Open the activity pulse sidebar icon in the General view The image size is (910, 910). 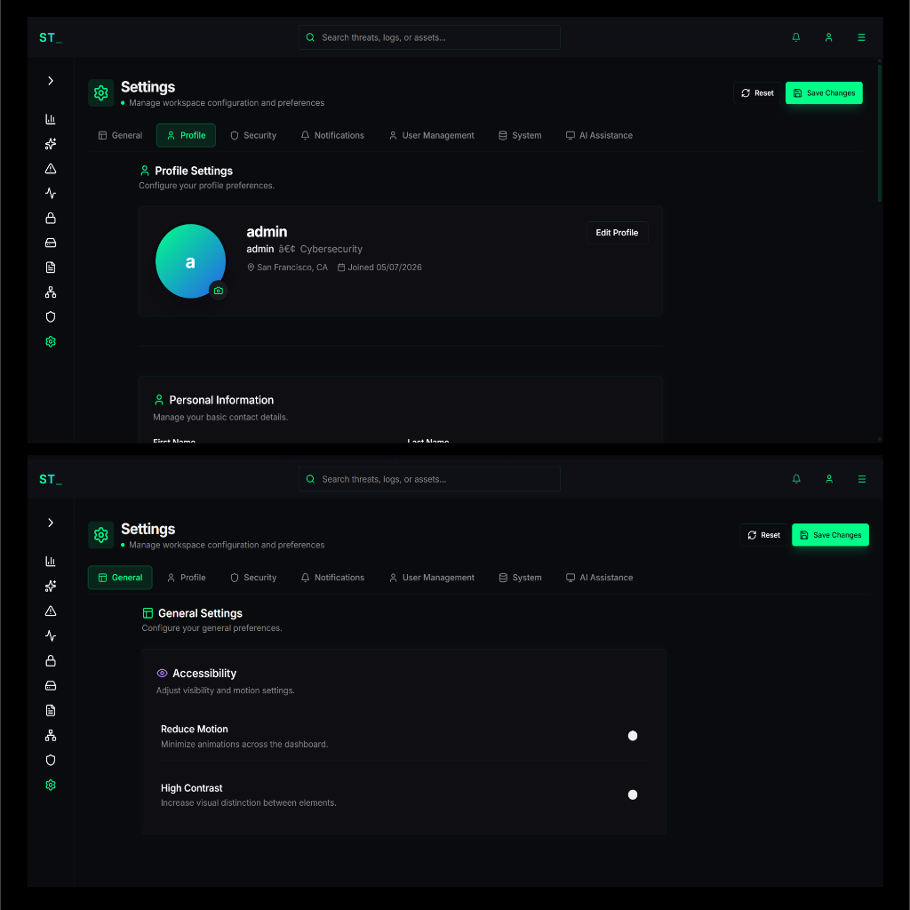click(51, 636)
